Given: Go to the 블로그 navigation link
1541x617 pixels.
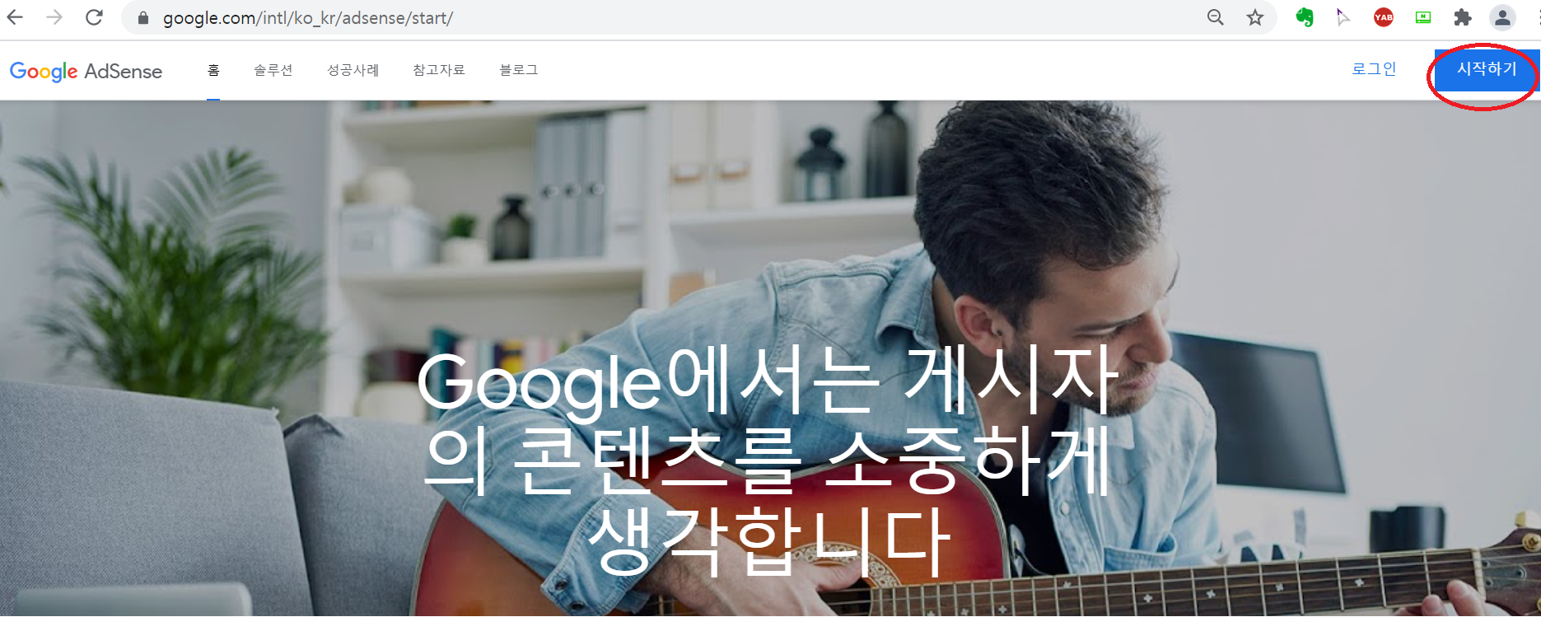Looking at the screenshot, I should coord(519,70).
